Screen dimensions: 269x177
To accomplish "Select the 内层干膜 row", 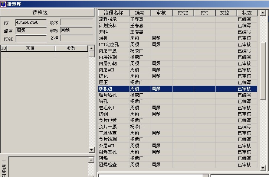I will pyautogui.click(x=178, y=51).
